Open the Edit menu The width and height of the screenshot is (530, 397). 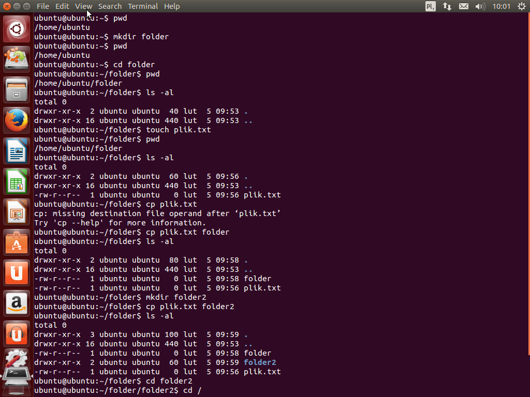pos(62,6)
